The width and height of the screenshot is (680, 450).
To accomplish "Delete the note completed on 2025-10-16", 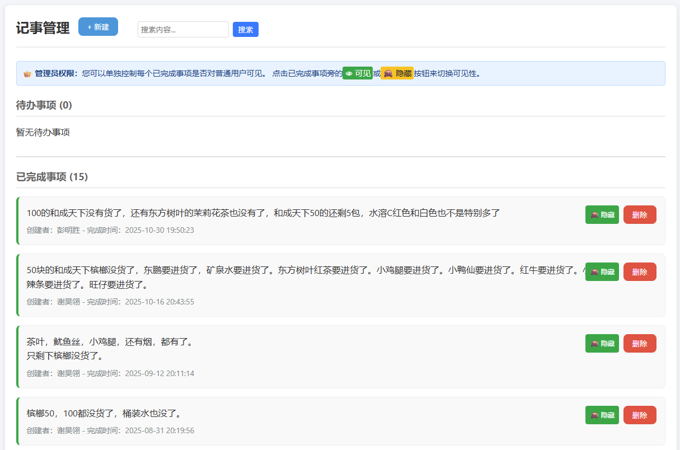I will (x=639, y=272).
